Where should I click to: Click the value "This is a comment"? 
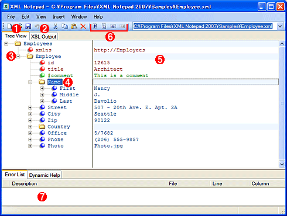(x=121, y=75)
